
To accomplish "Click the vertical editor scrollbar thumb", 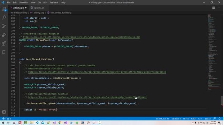I will (x=222, y=100).
